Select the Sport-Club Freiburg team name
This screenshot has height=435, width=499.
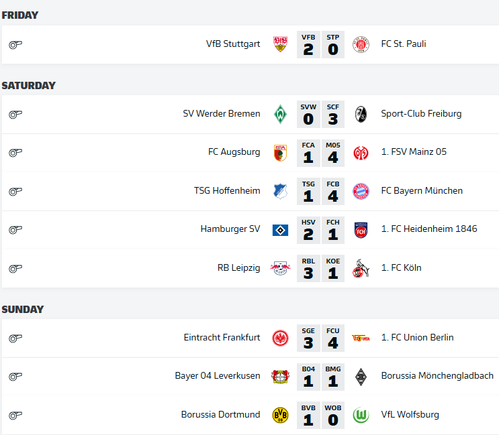tap(421, 114)
